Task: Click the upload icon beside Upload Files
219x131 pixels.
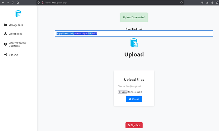Action: [x=5, y=34]
